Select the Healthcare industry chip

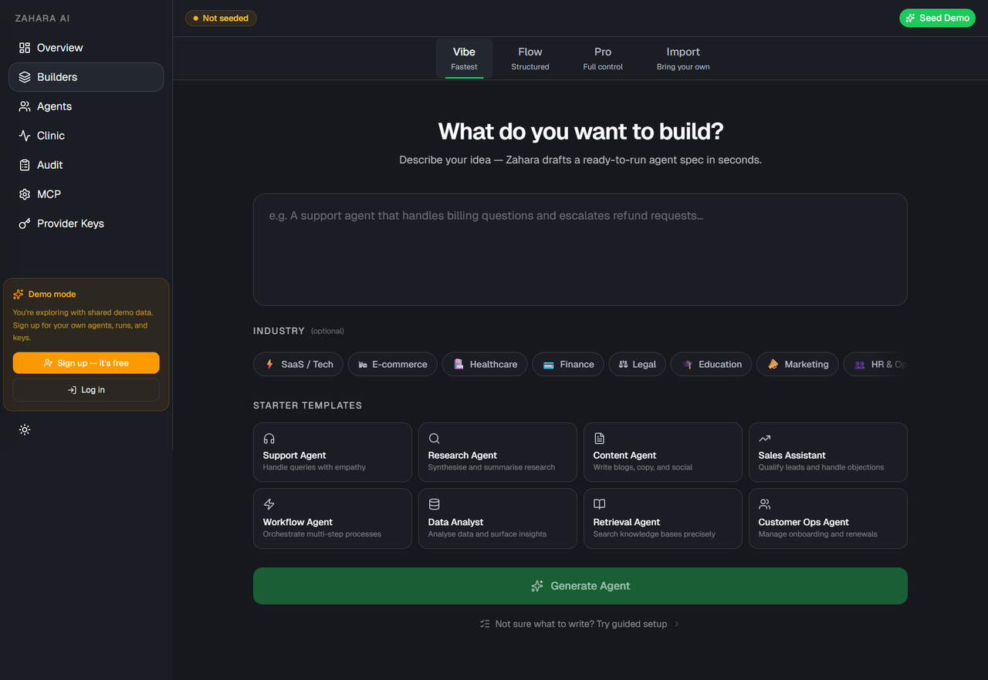485,365
